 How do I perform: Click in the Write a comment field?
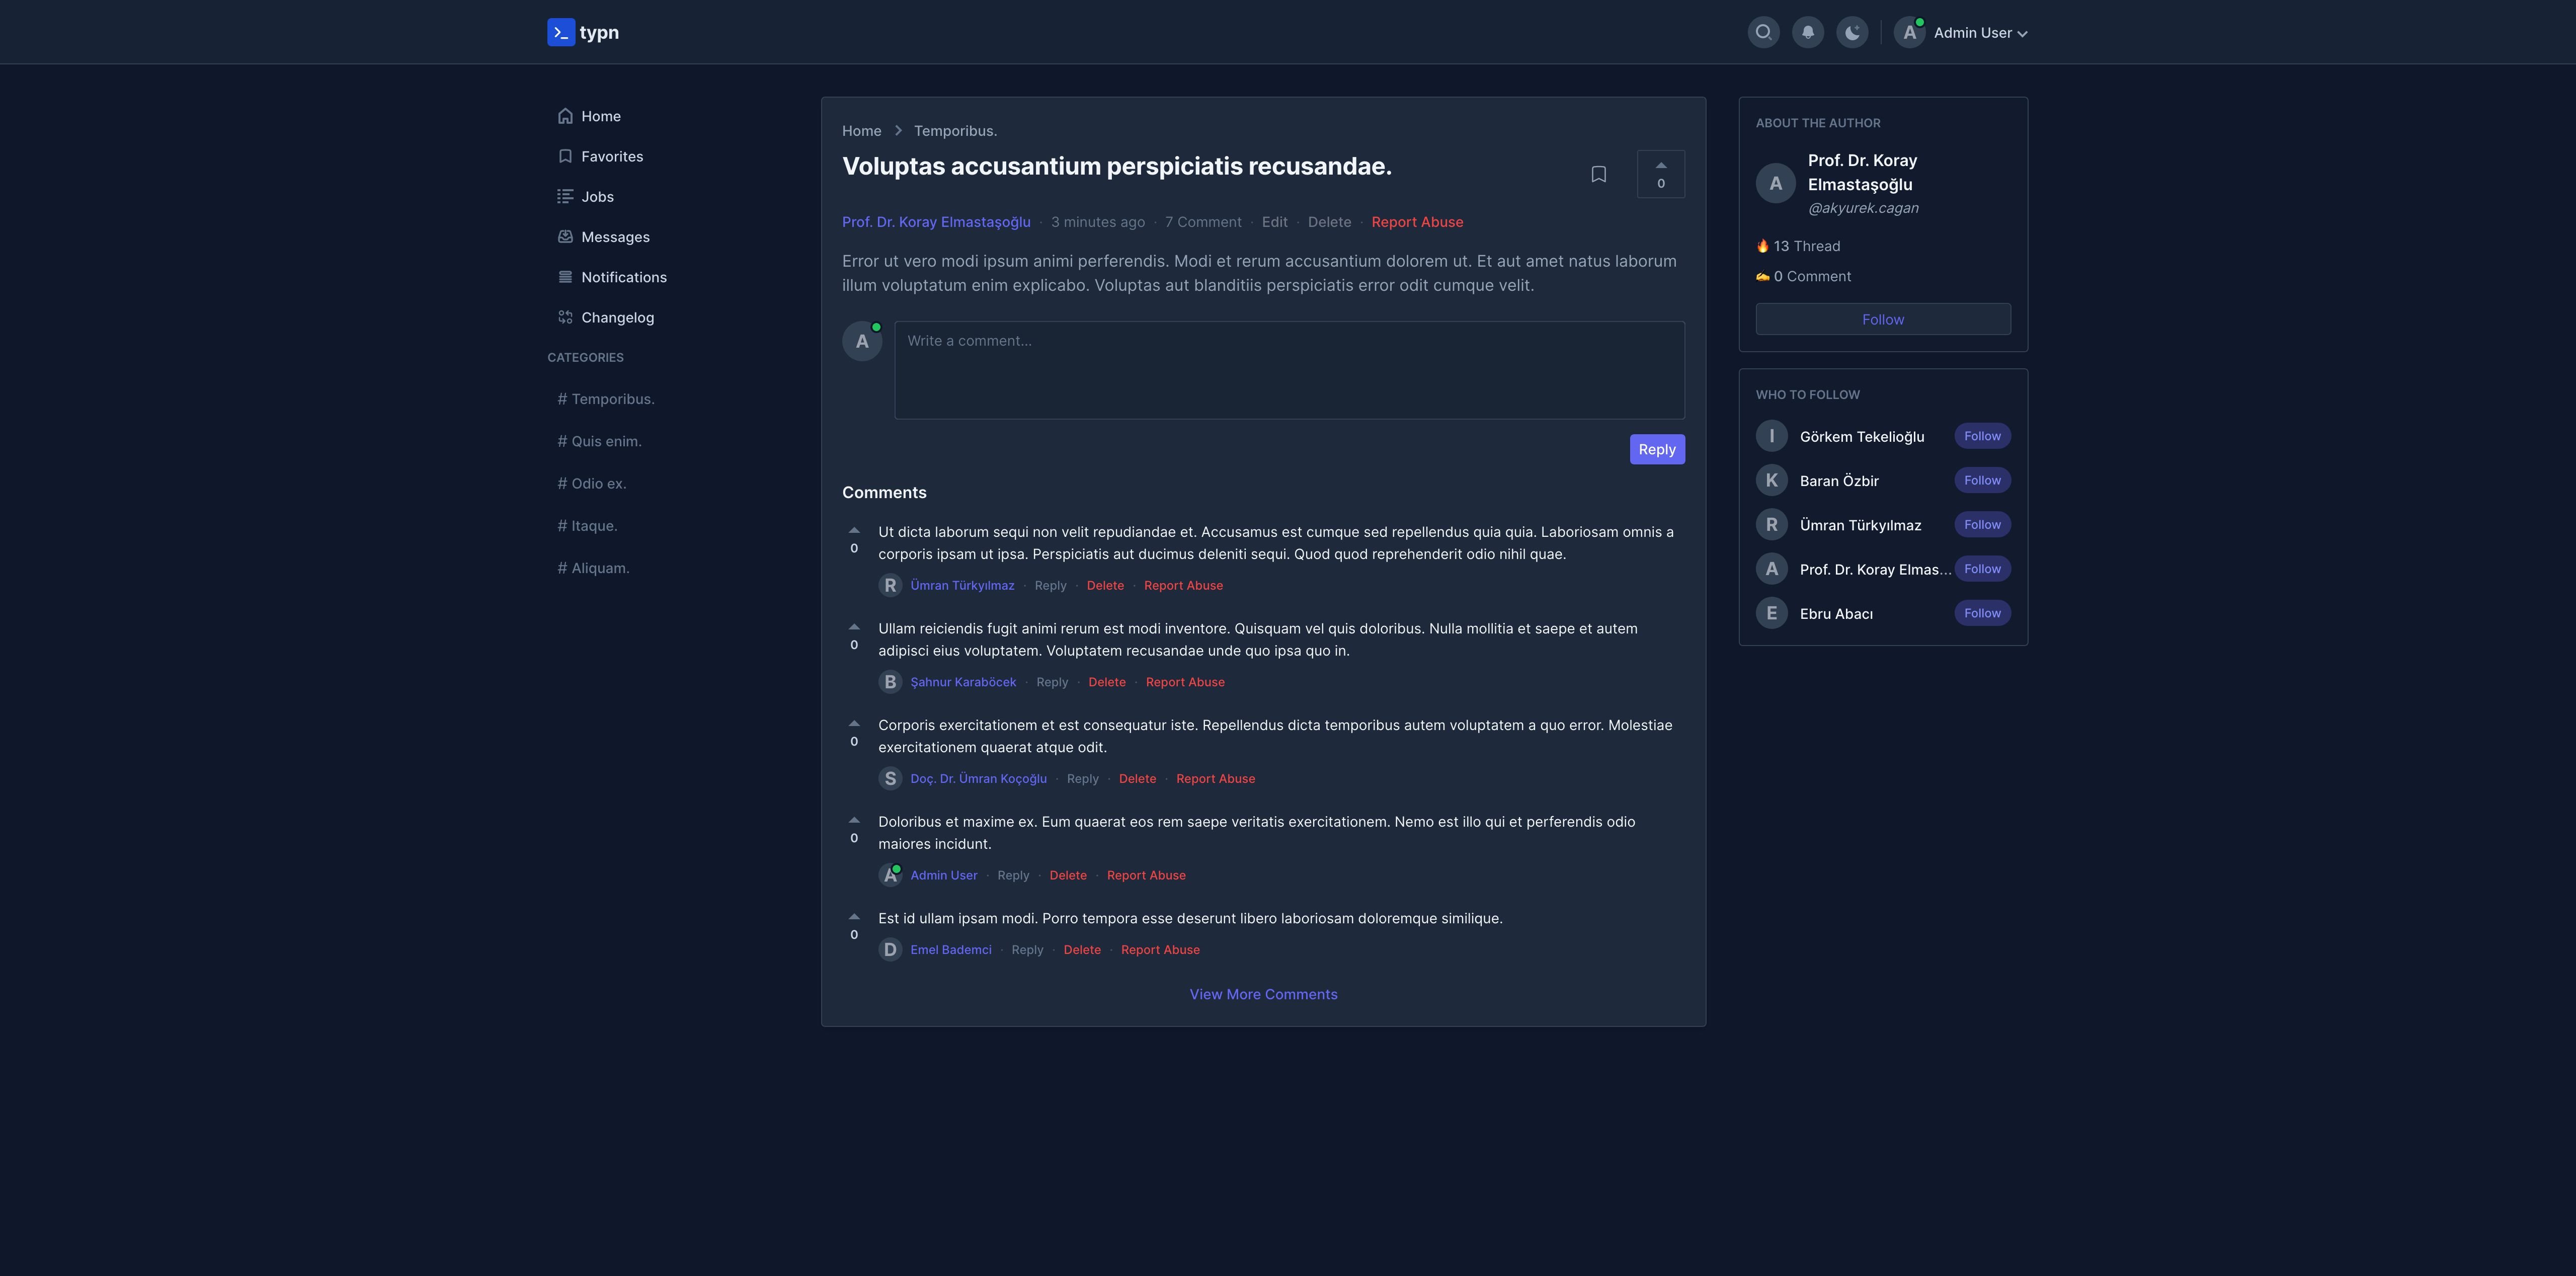(1288, 369)
